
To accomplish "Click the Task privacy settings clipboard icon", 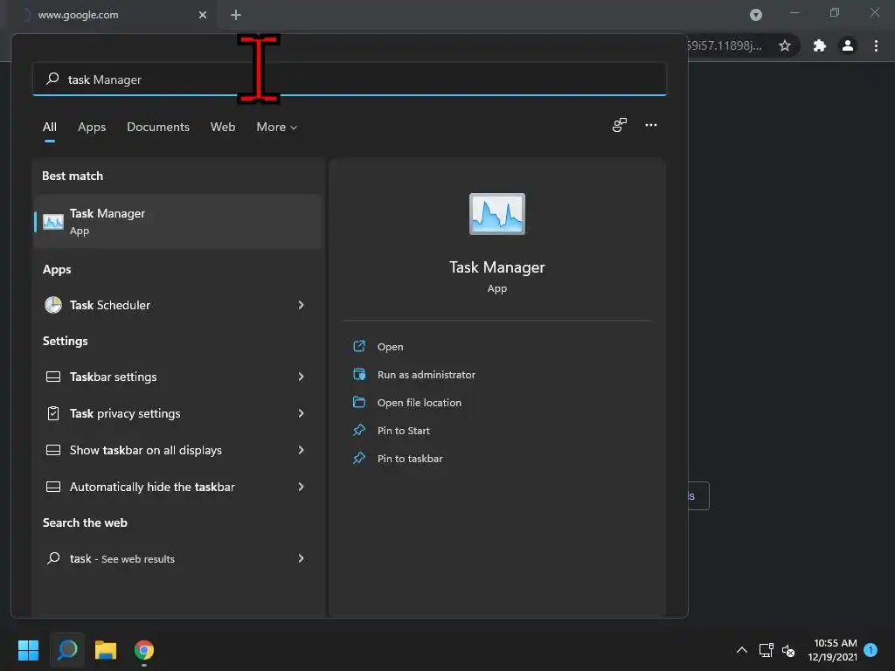I will (x=53, y=413).
